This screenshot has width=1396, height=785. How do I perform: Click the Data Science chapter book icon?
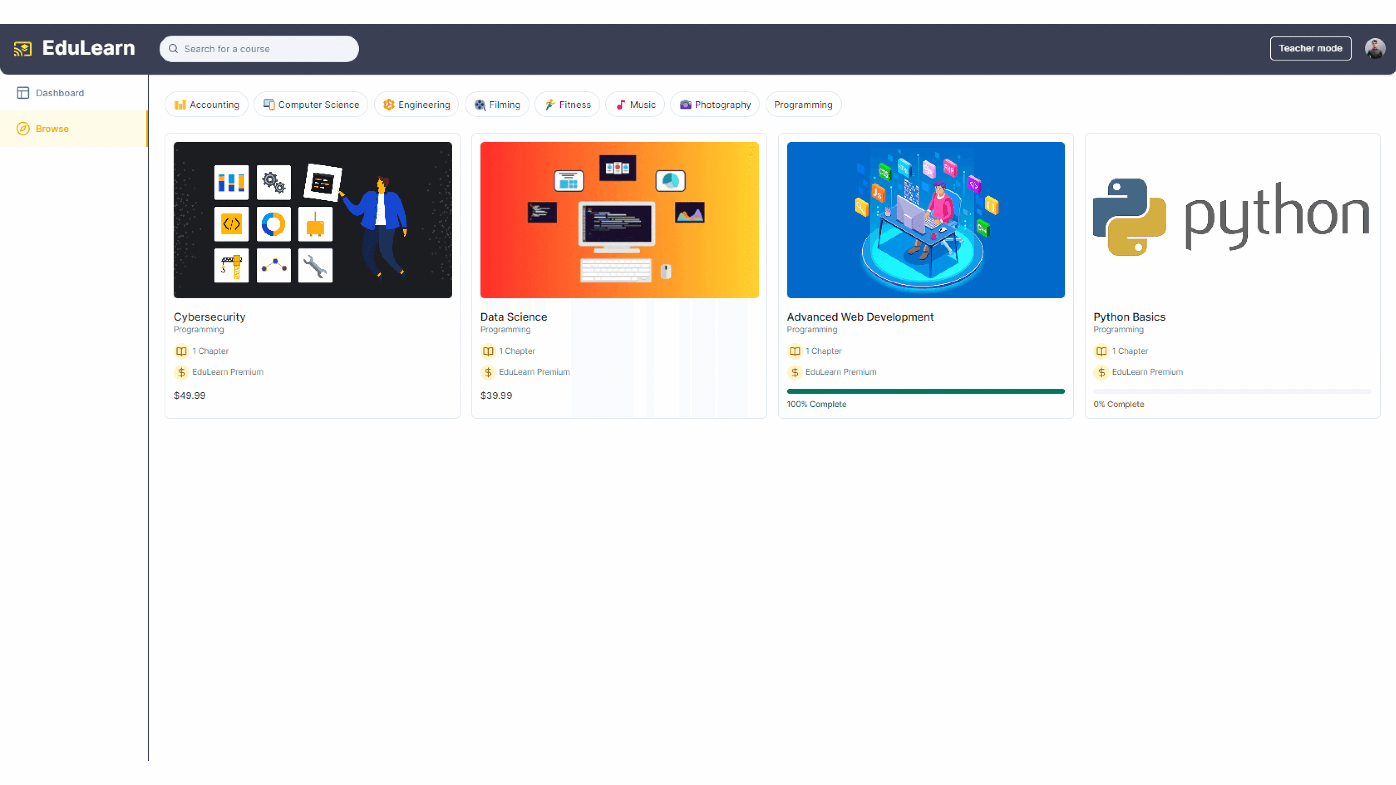coord(488,351)
